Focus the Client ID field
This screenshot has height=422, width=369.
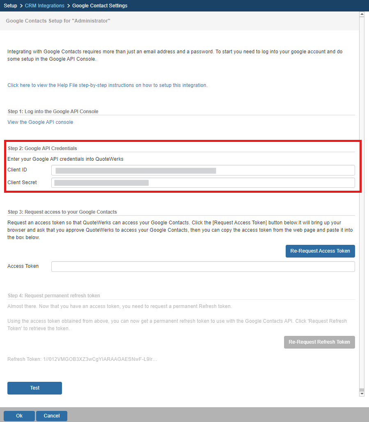(203, 170)
